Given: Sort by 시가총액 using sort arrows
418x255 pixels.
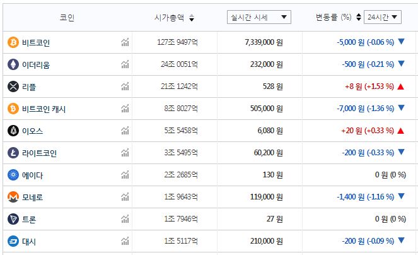Looking at the screenshot, I should click(x=192, y=18).
